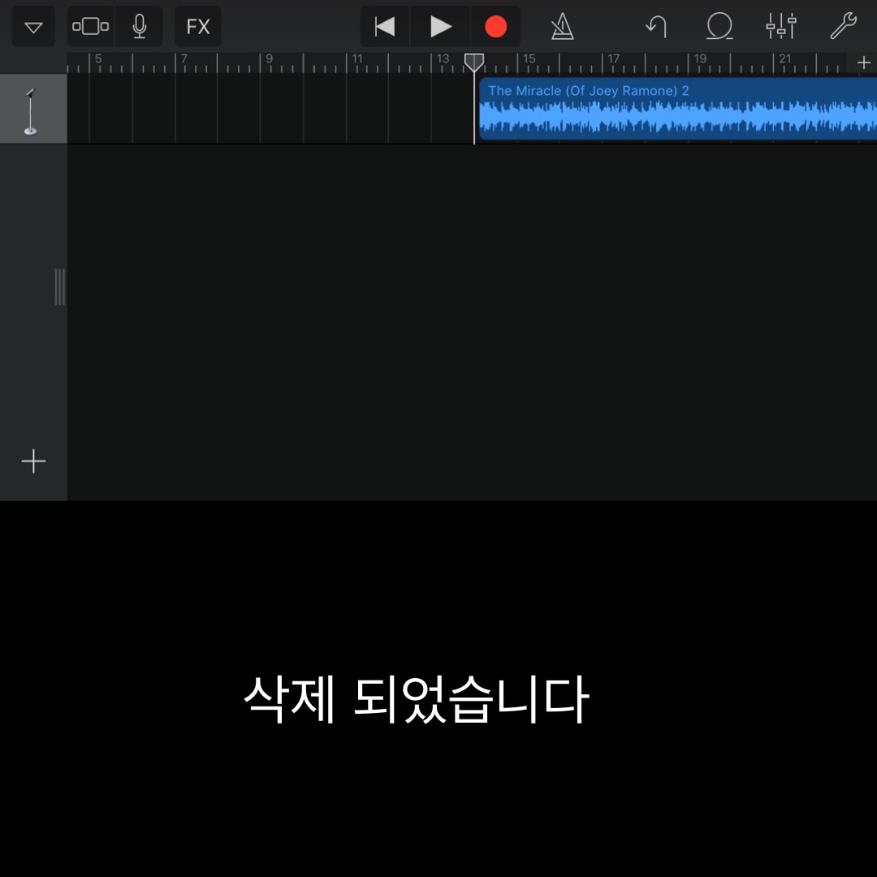Toggle the metronome on or off
Screen dimensions: 877x877
pyautogui.click(x=562, y=27)
